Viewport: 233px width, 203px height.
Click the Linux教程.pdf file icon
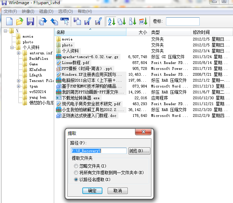click(x=59, y=63)
